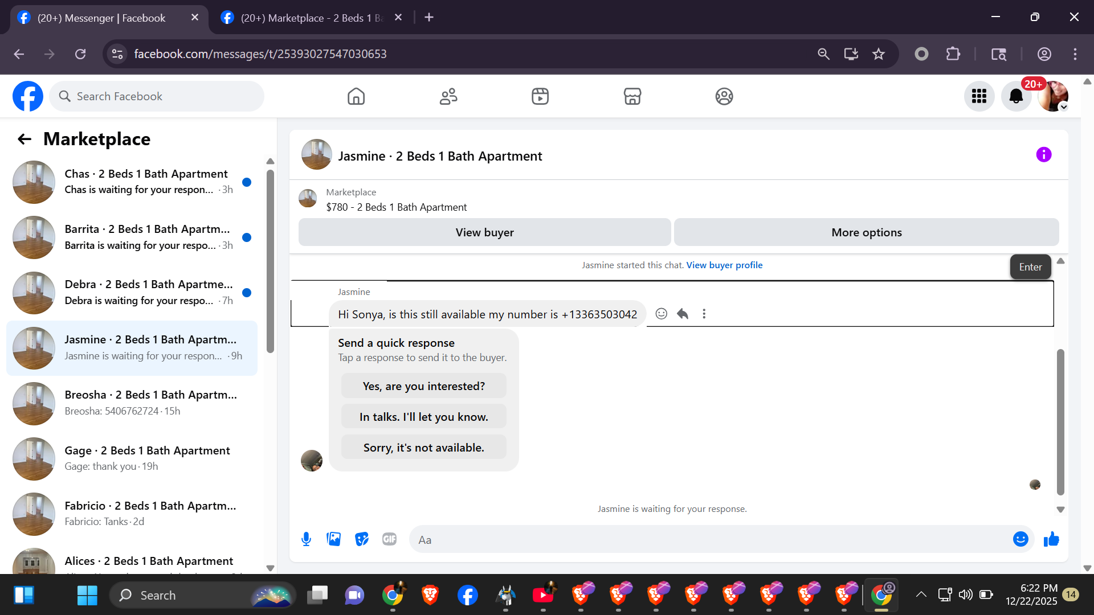Click the conversation list scrollbar
1094x615 pixels.
tap(270, 262)
